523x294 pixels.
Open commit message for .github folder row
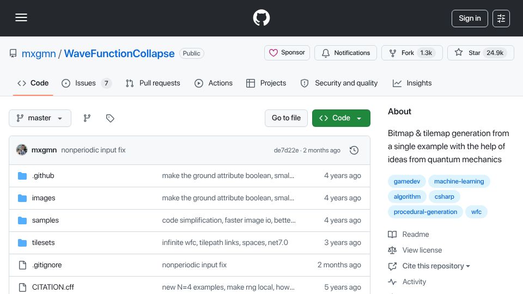tap(228, 176)
